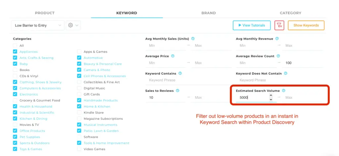Click the Average Review Count info icon
339x156 pixels.
click(x=278, y=56)
